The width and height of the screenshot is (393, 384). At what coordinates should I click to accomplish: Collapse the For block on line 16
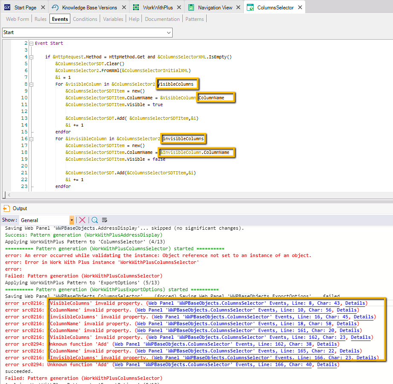(x=32, y=139)
